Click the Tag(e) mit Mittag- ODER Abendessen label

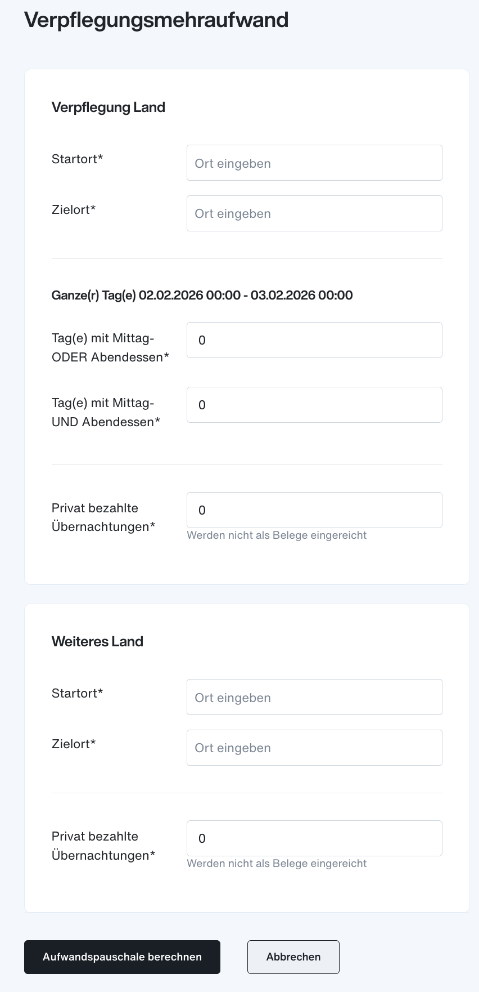click(x=110, y=348)
